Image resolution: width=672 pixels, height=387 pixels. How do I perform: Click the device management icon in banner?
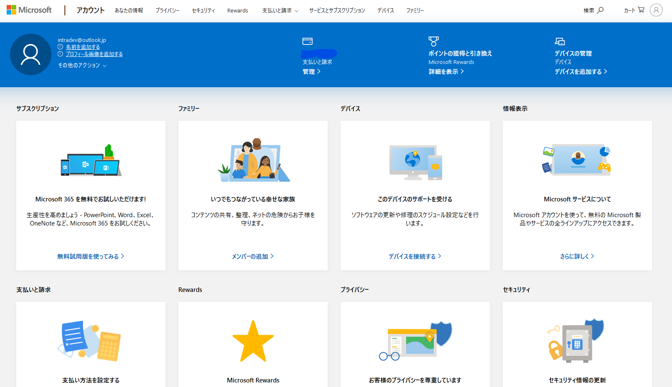[560, 41]
